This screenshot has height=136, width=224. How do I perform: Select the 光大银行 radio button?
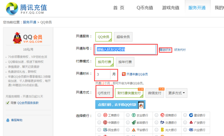click(x=156, y=130)
